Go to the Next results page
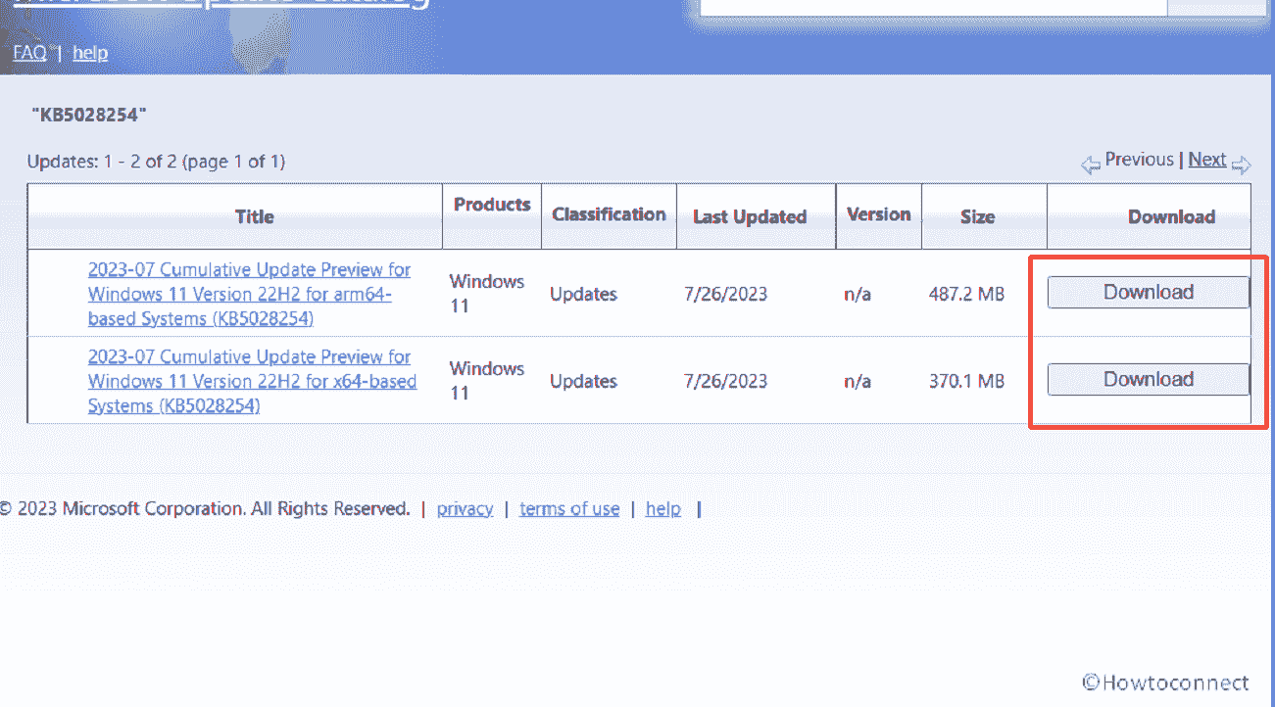 [x=1207, y=160]
